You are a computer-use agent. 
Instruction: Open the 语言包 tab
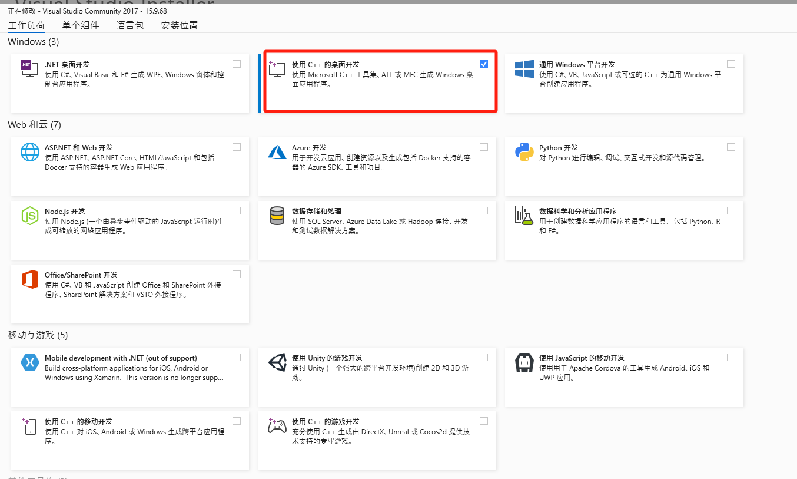pyautogui.click(x=130, y=25)
